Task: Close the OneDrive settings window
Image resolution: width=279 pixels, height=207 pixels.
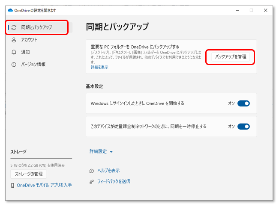Action: (x=265, y=10)
